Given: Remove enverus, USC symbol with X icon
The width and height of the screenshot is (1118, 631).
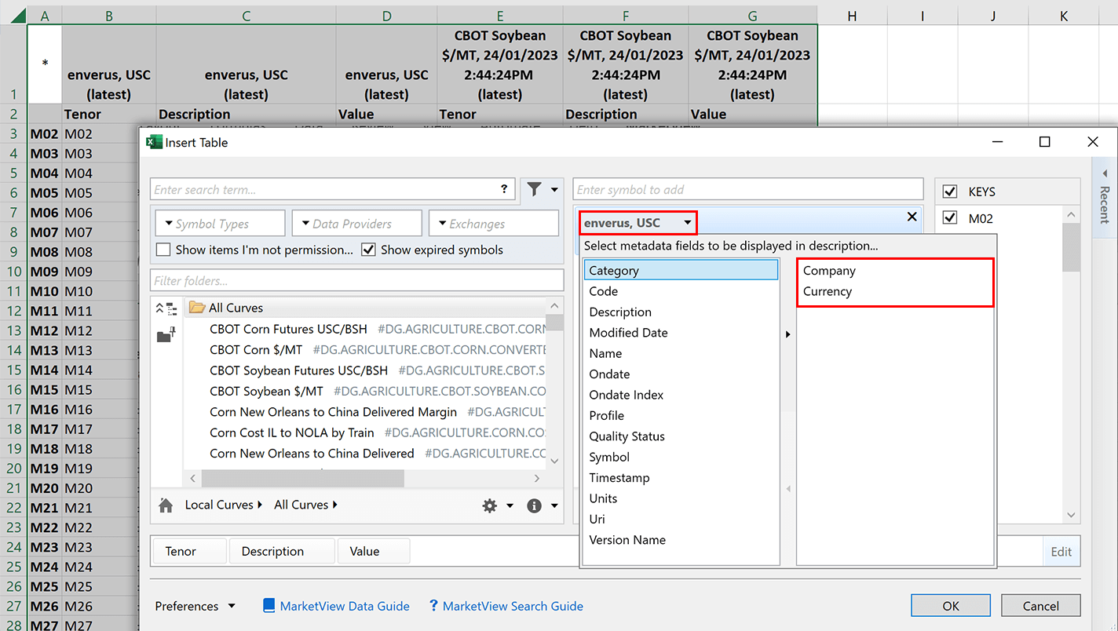Looking at the screenshot, I should click(x=912, y=217).
